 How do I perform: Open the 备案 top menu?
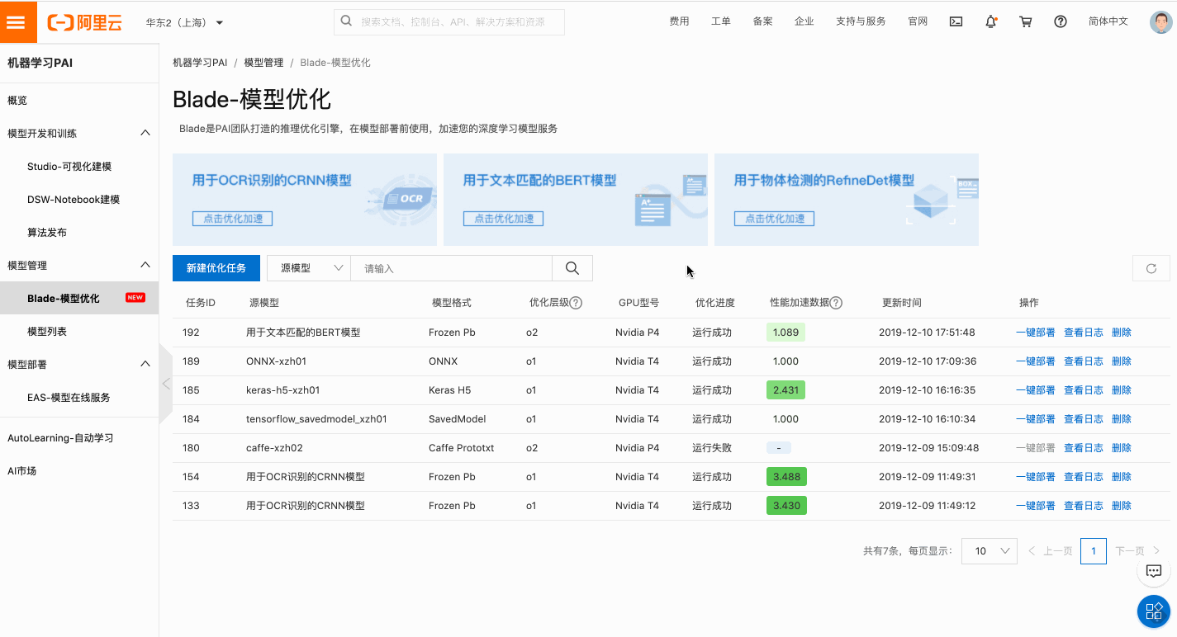(x=763, y=21)
